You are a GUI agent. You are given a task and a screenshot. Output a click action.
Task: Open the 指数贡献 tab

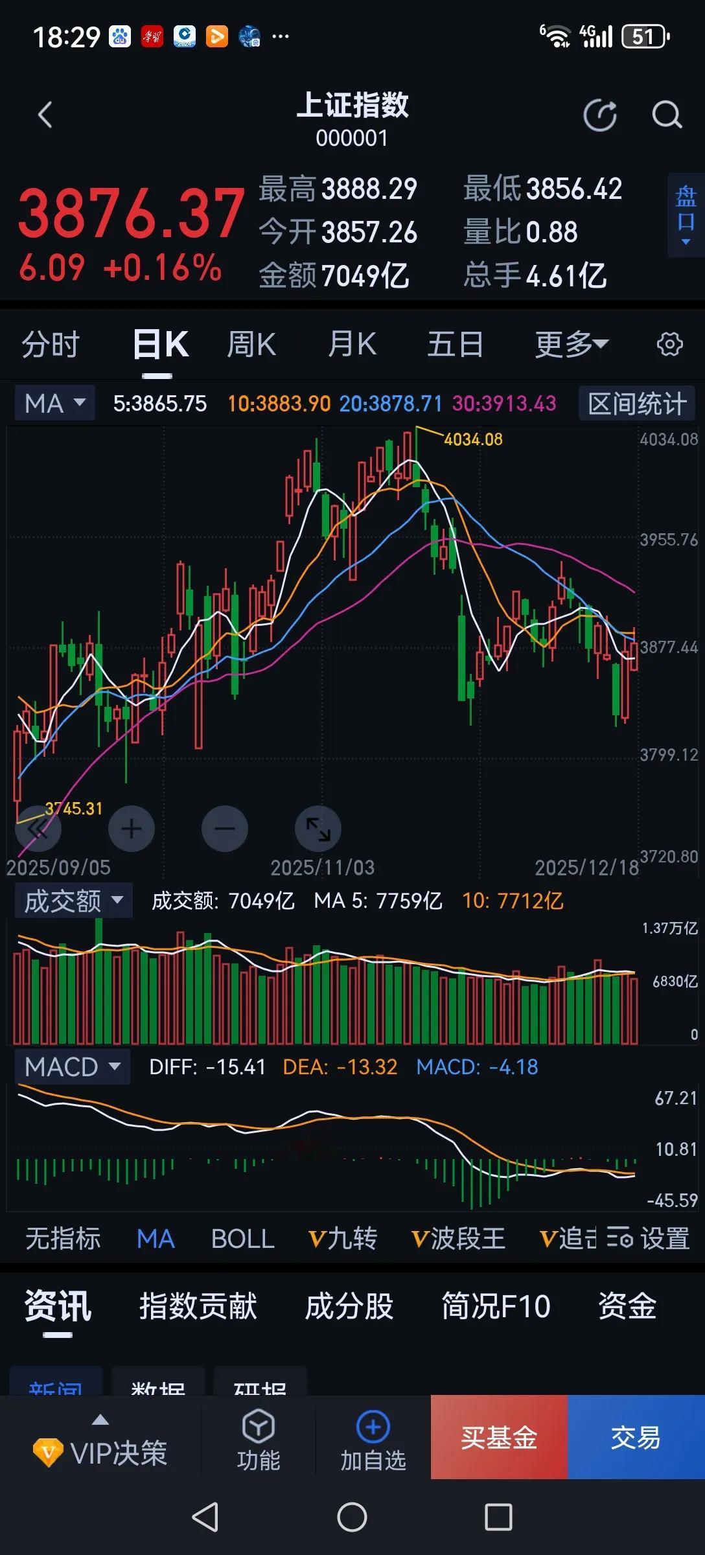[x=198, y=1305]
